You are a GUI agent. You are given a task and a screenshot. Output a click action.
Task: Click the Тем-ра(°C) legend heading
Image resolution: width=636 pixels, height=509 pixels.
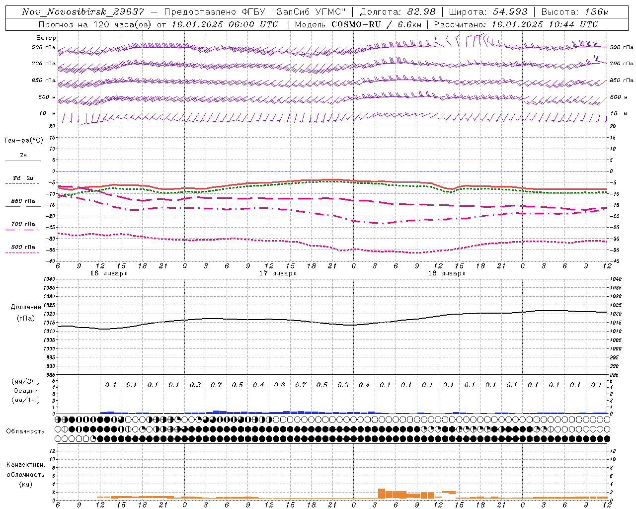coord(23,141)
